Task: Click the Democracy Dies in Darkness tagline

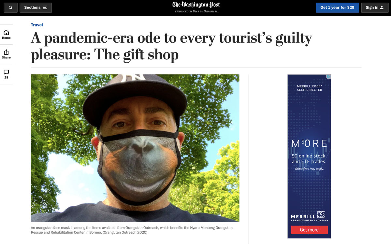Action: point(196,11)
